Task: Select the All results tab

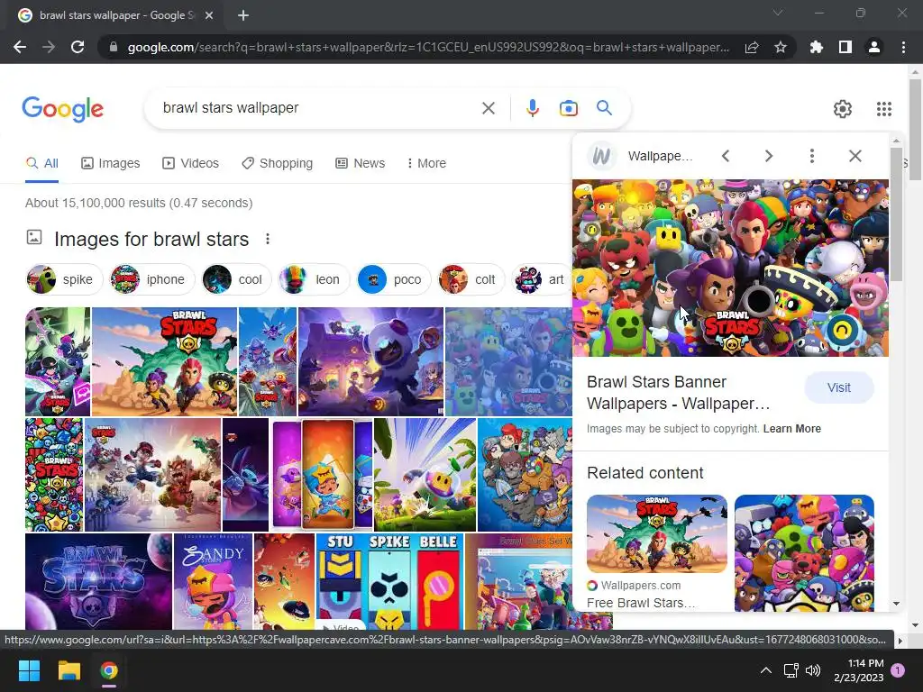Action: tap(41, 164)
